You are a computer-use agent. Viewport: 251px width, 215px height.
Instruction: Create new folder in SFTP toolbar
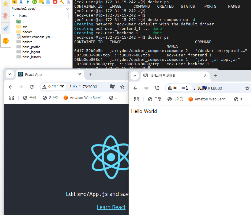41,2
